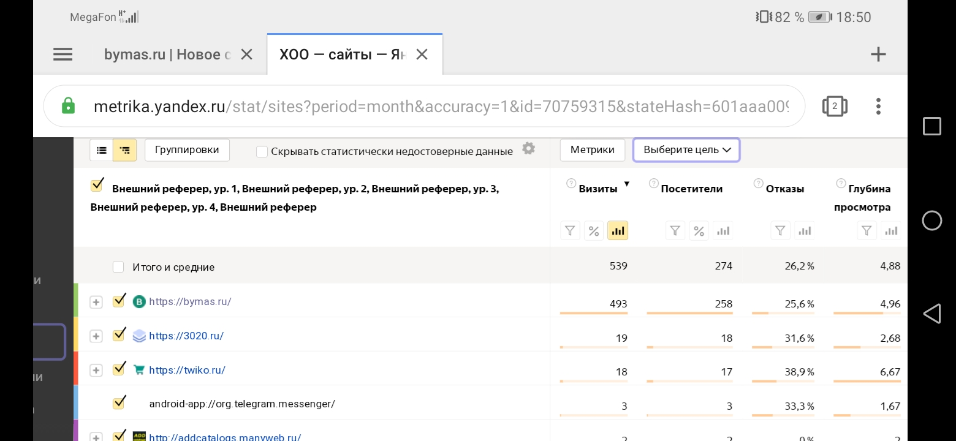Expand the https://3020.ru/ row
The height and width of the screenshot is (441, 956).
pyautogui.click(x=96, y=336)
